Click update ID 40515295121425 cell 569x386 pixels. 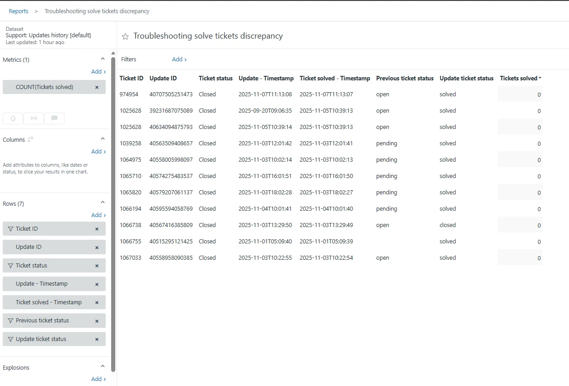pyautogui.click(x=171, y=242)
